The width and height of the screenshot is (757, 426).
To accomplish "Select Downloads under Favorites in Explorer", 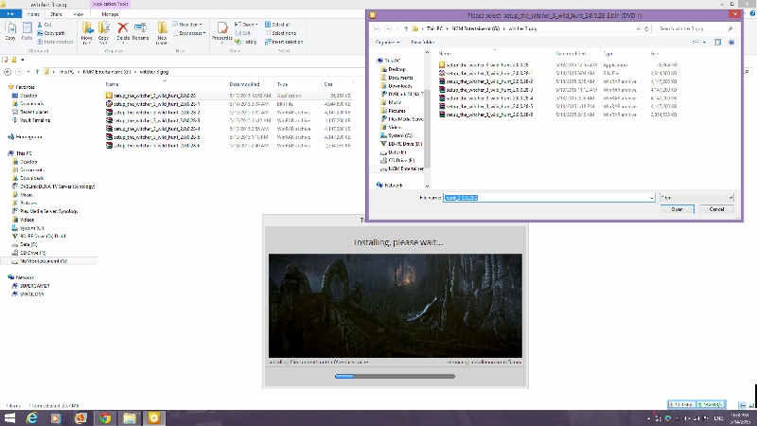I will point(32,104).
